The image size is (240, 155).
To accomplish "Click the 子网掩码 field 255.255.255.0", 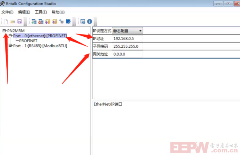I will click(127, 46).
